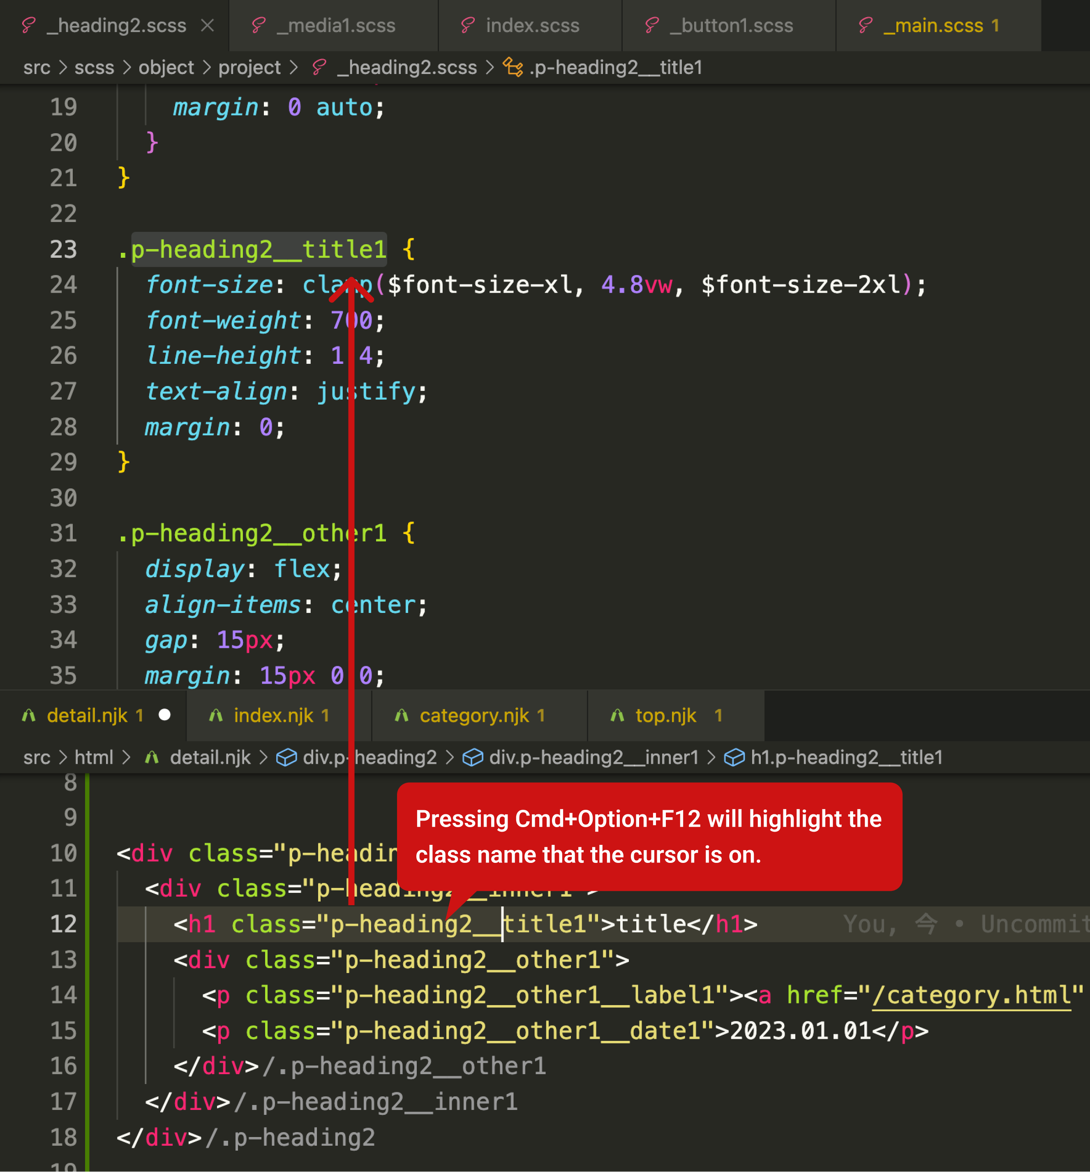Open the /category.html href link
Screen dimensions: 1090x1172
(971, 995)
